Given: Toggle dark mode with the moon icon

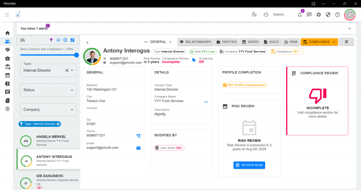Looking at the screenshot, I should pyautogui.click(x=255, y=14).
